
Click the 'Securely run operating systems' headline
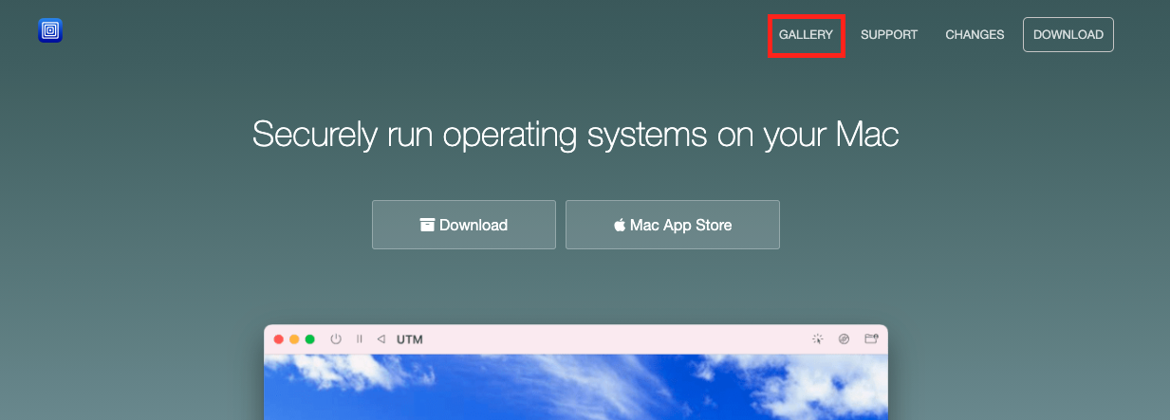[x=576, y=135]
